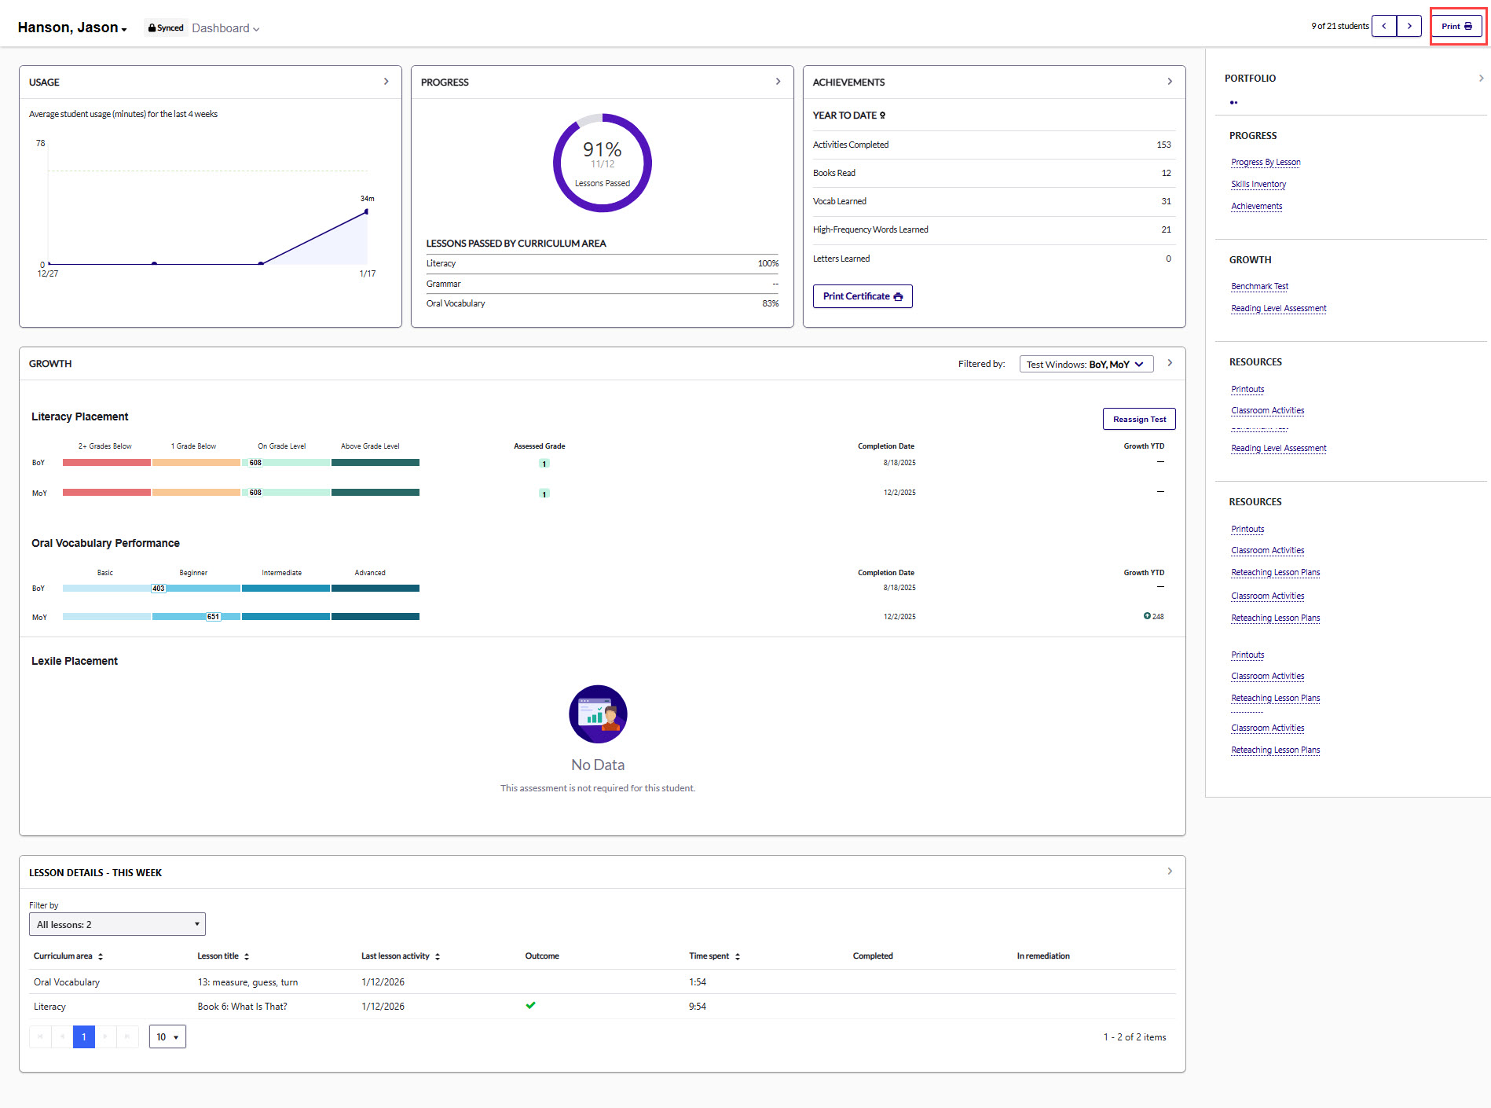Toggle sort on Curriculum area column
The image size is (1491, 1108).
101,956
